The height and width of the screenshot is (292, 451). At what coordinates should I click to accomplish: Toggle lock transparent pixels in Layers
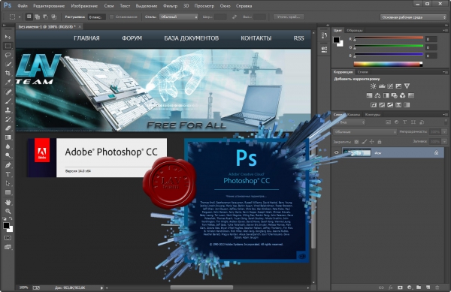point(356,142)
